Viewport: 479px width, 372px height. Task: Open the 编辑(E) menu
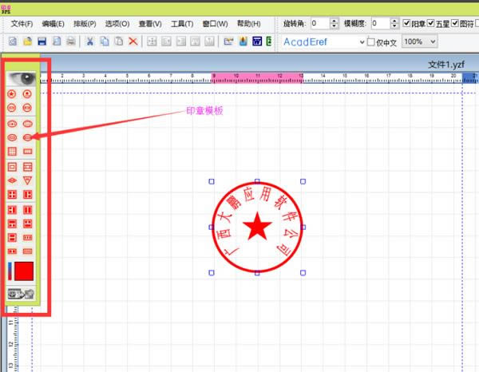click(x=53, y=23)
